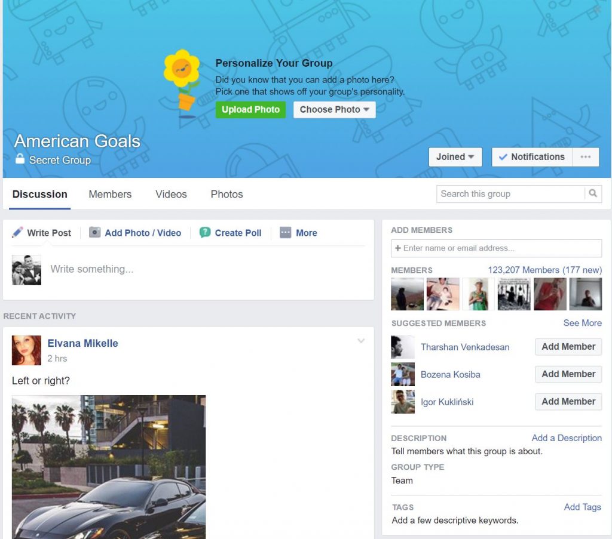This screenshot has height=539, width=612.
Task: Open the Joined dropdown menu
Action: [x=455, y=157]
